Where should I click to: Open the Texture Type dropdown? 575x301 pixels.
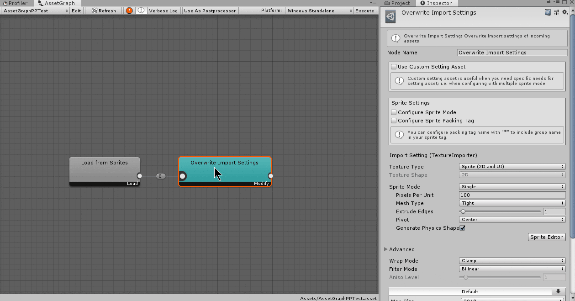click(x=512, y=167)
